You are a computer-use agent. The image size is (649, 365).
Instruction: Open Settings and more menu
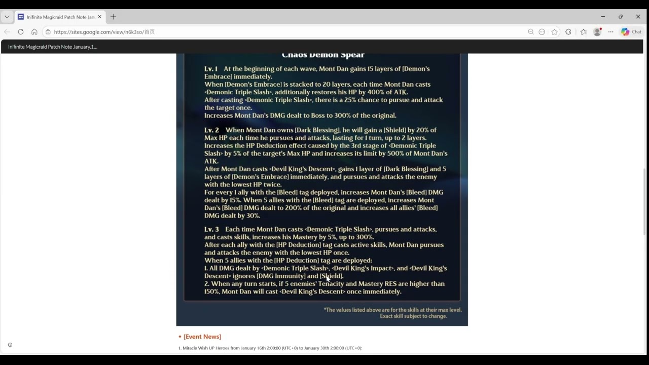pos(611,31)
